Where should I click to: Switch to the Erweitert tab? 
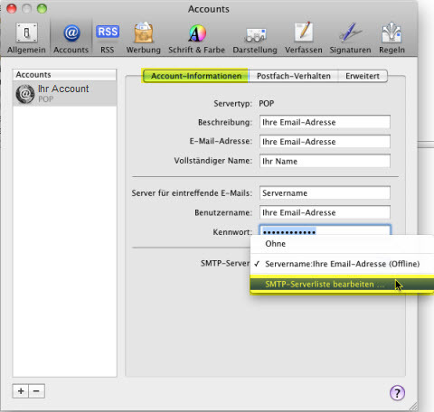[x=363, y=76]
